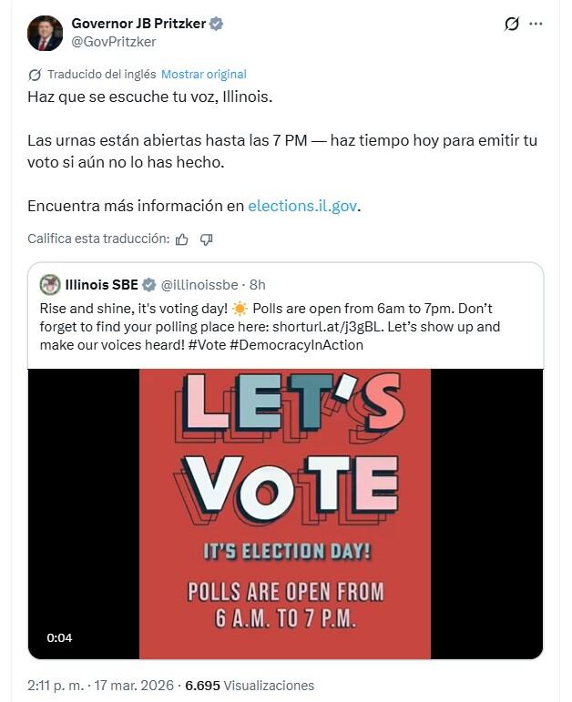The height and width of the screenshot is (702, 572).
Task: Click the verified badge next to Governor JB Pritzker
Action: click(216, 24)
